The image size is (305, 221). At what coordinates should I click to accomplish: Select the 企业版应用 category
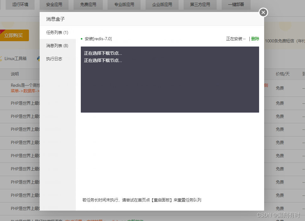point(162,5)
